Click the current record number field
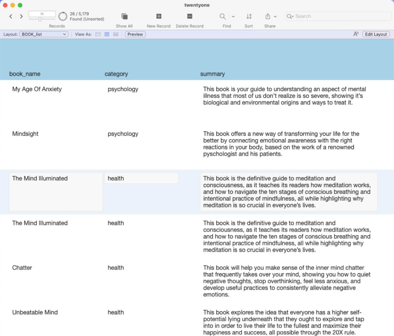Image resolution: width=394 pixels, height=336 pixels. coord(42,14)
